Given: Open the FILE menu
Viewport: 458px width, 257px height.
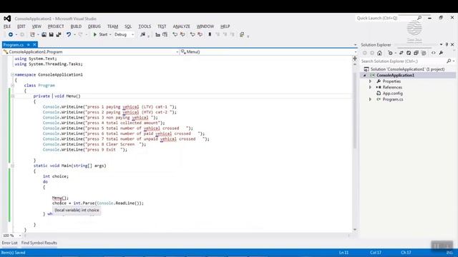Looking at the screenshot, I should [7, 26].
